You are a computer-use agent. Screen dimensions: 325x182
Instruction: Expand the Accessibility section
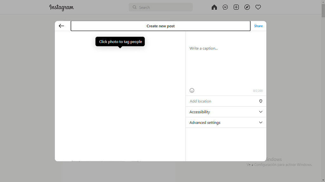226,112
